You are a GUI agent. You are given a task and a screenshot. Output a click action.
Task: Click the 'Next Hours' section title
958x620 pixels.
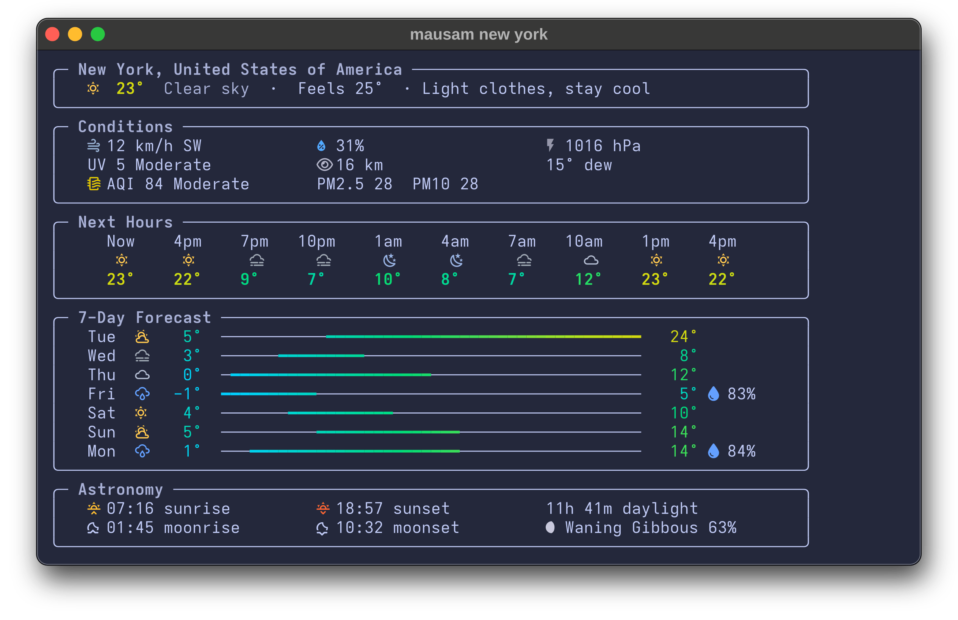click(125, 222)
